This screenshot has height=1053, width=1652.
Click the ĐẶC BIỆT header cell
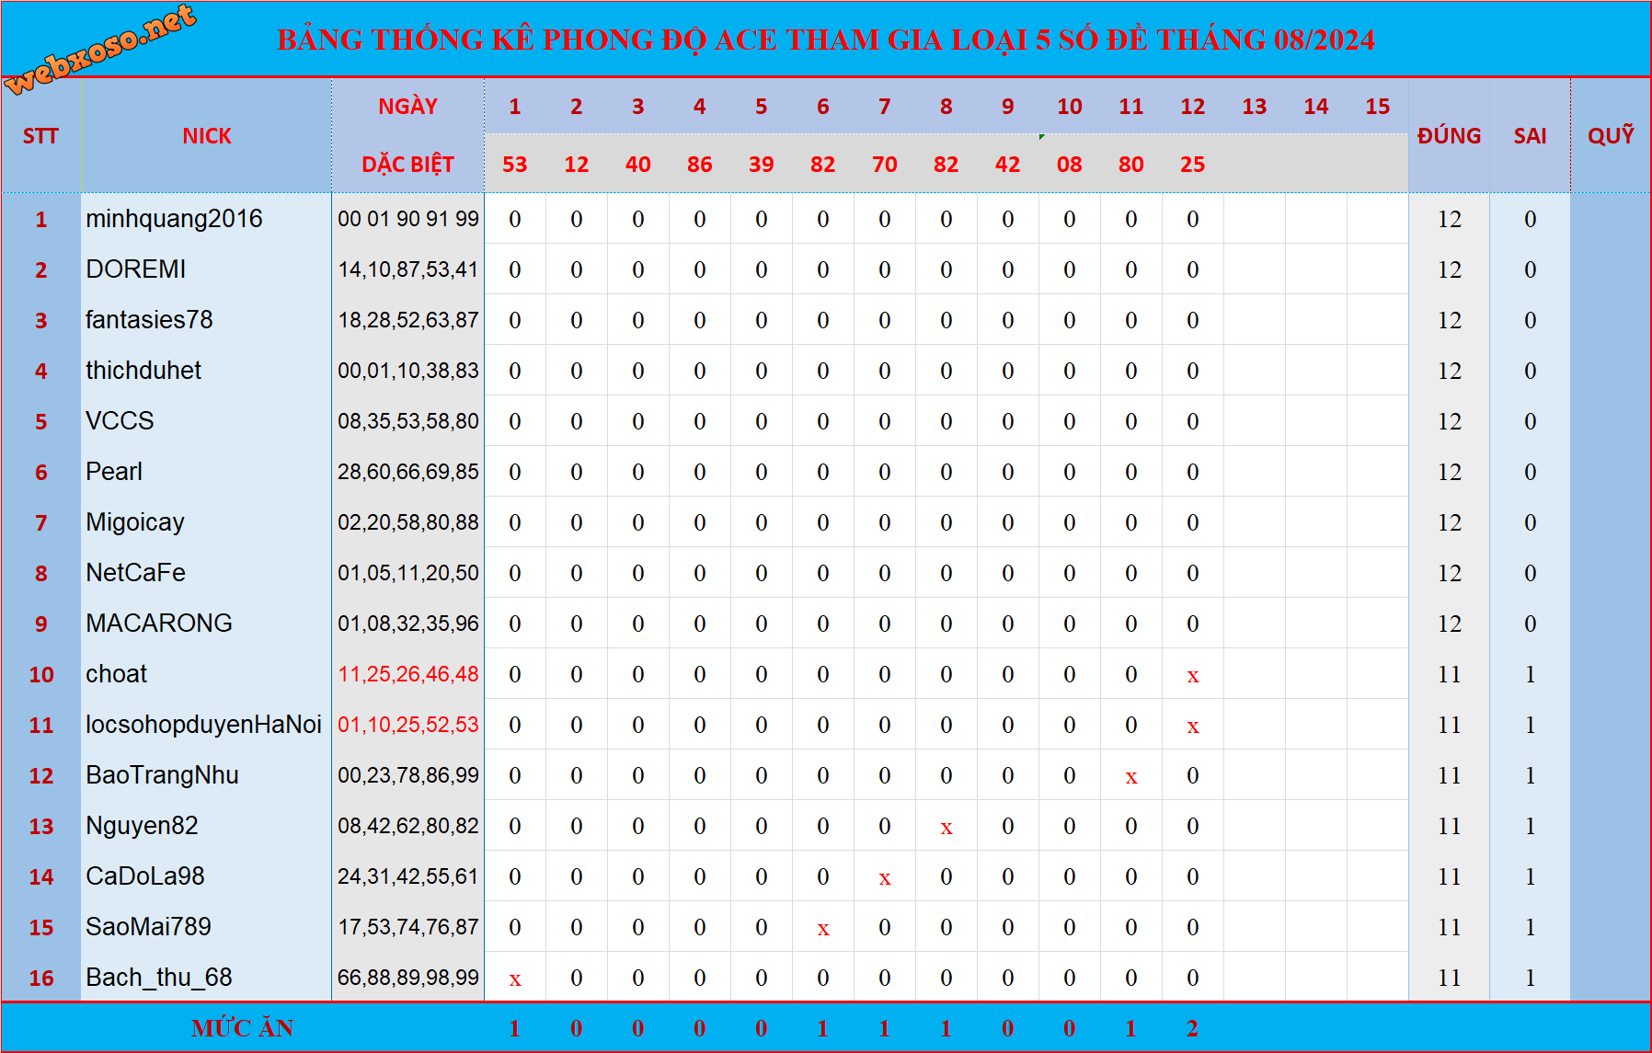407,165
